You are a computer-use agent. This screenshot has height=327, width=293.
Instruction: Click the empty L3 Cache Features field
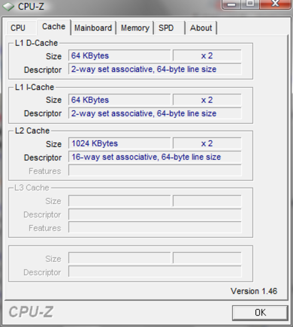point(155,228)
